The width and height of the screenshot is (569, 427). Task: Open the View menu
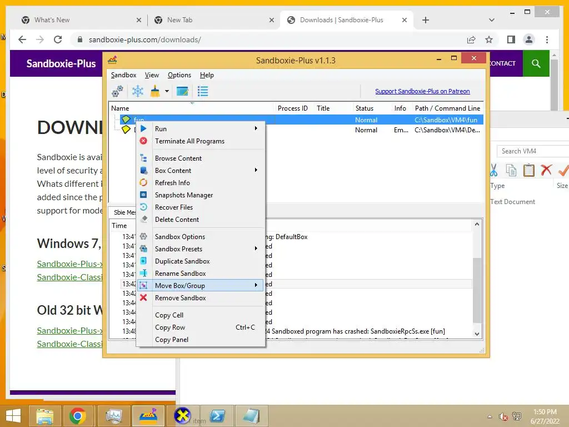click(152, 75)
